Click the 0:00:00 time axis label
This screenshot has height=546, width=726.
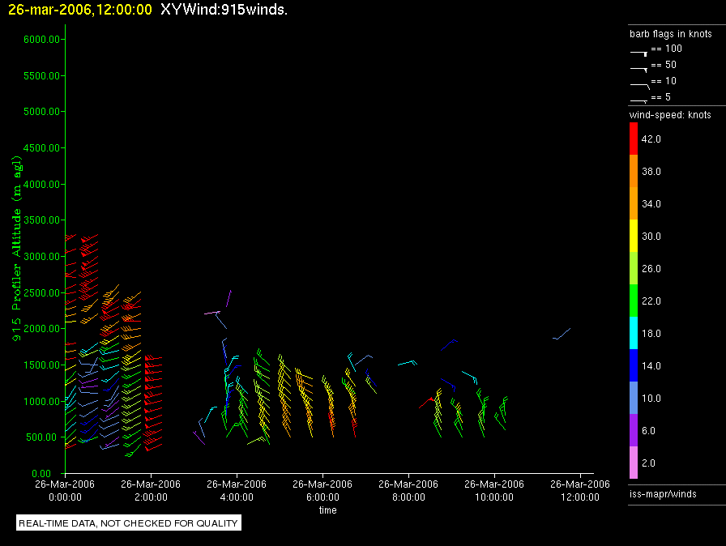(x=65, y=497)
